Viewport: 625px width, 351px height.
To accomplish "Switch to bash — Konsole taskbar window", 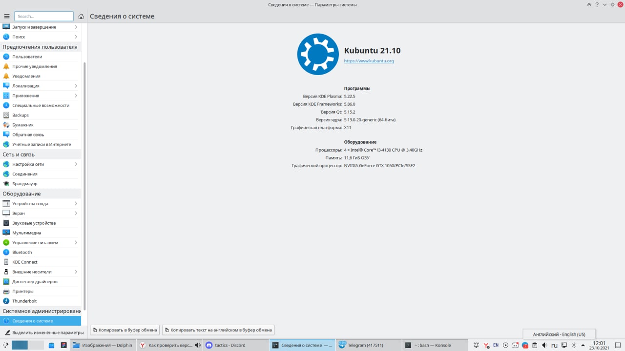I will pos(434,345).
